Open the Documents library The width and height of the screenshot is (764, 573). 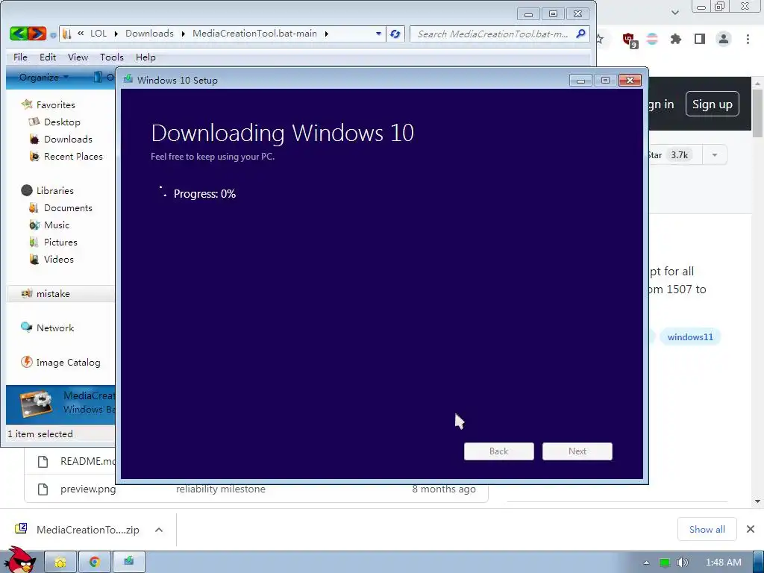point(68,208)
